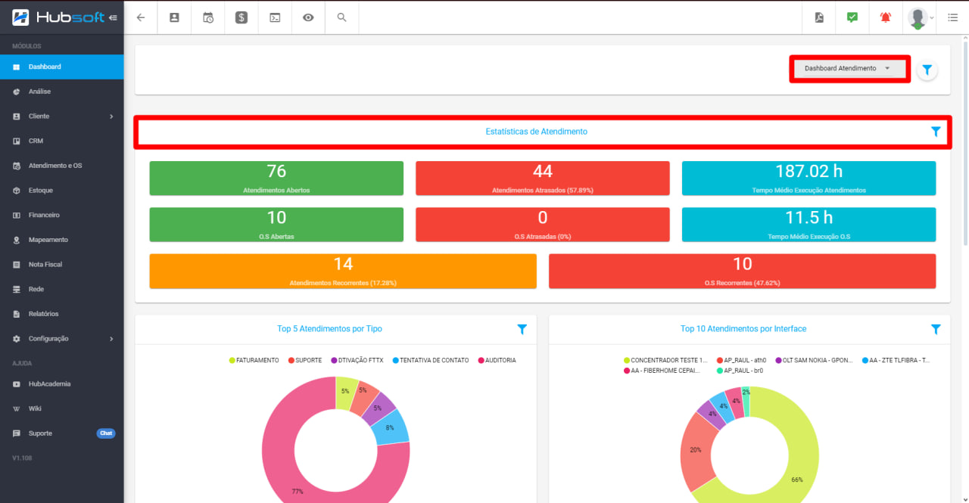The width and height of the screenshot is (969, 503).
Task: Expand the Configuração submenu chevron
Action: click(x=111, y=339)
